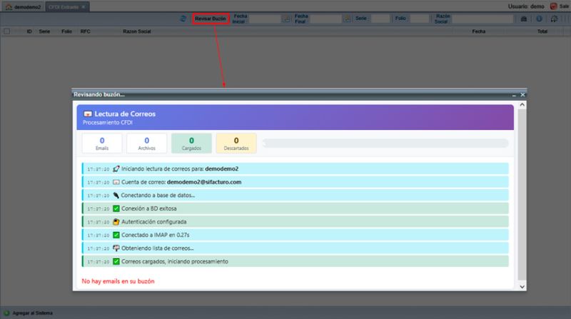
Task: Click the refresh icon left of Revisar Buzón
Action: click(x=183, y=19)
